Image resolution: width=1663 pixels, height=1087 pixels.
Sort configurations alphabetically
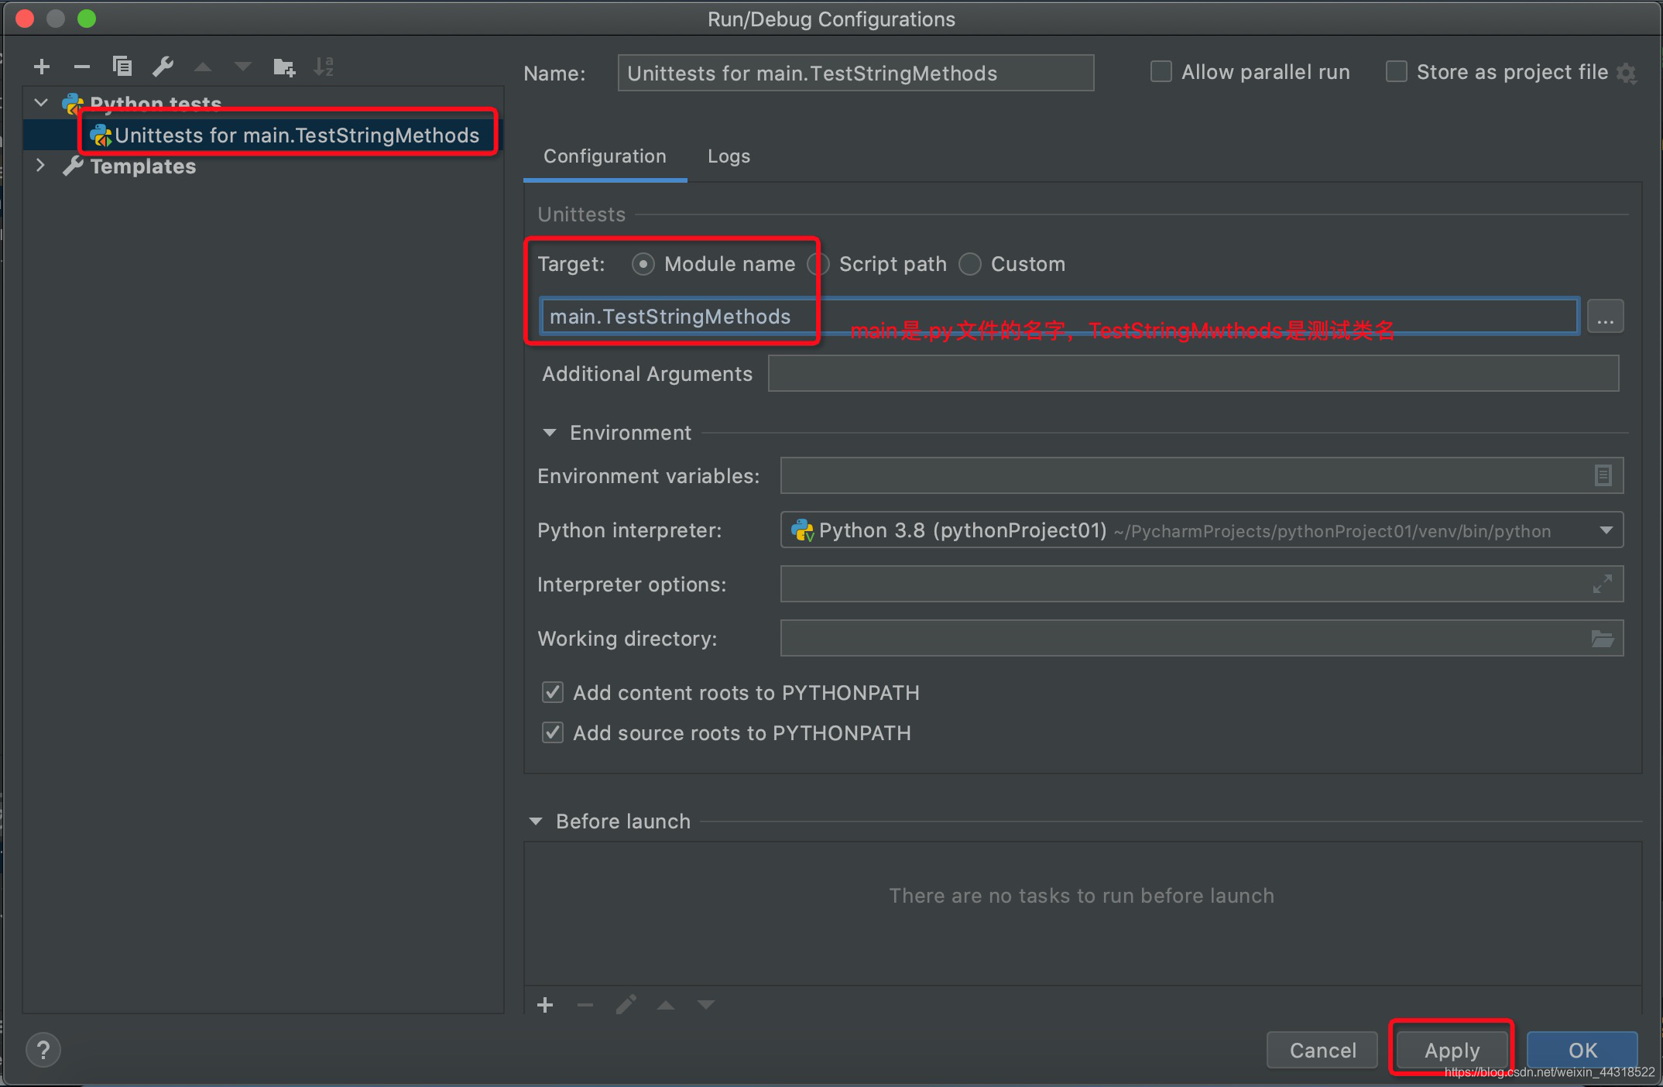click(x=324, y=67)
